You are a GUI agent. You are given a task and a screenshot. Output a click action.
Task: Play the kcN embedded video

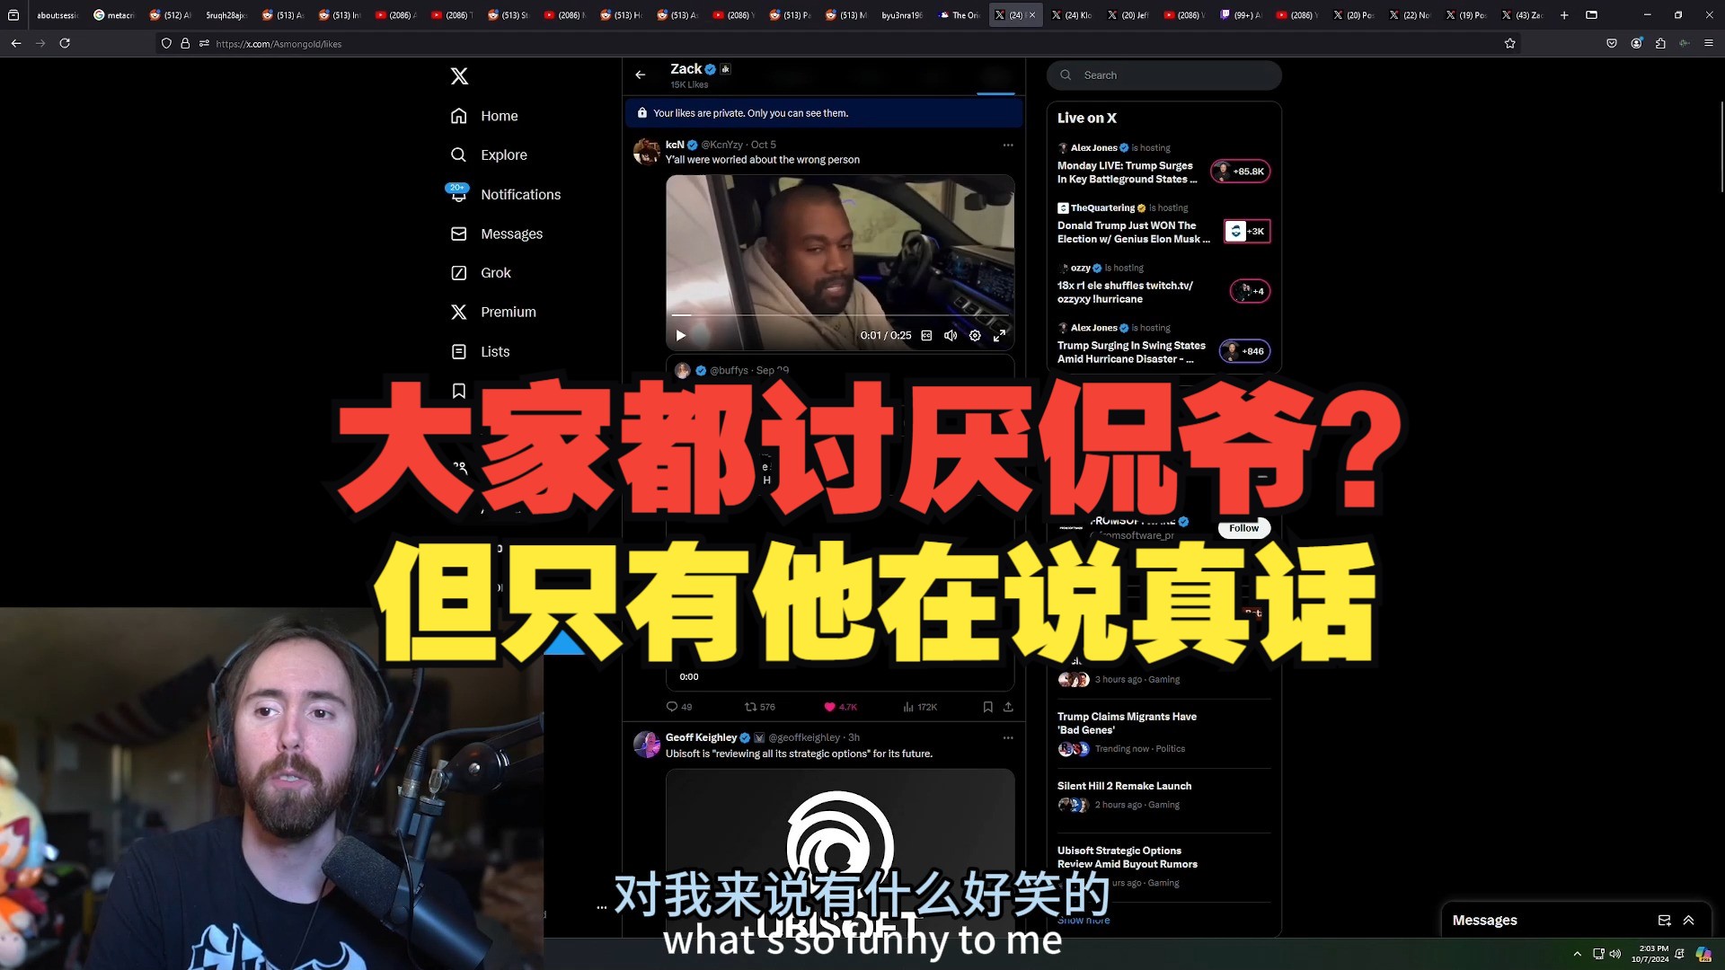pyautogui.click(x=681, y=334)
